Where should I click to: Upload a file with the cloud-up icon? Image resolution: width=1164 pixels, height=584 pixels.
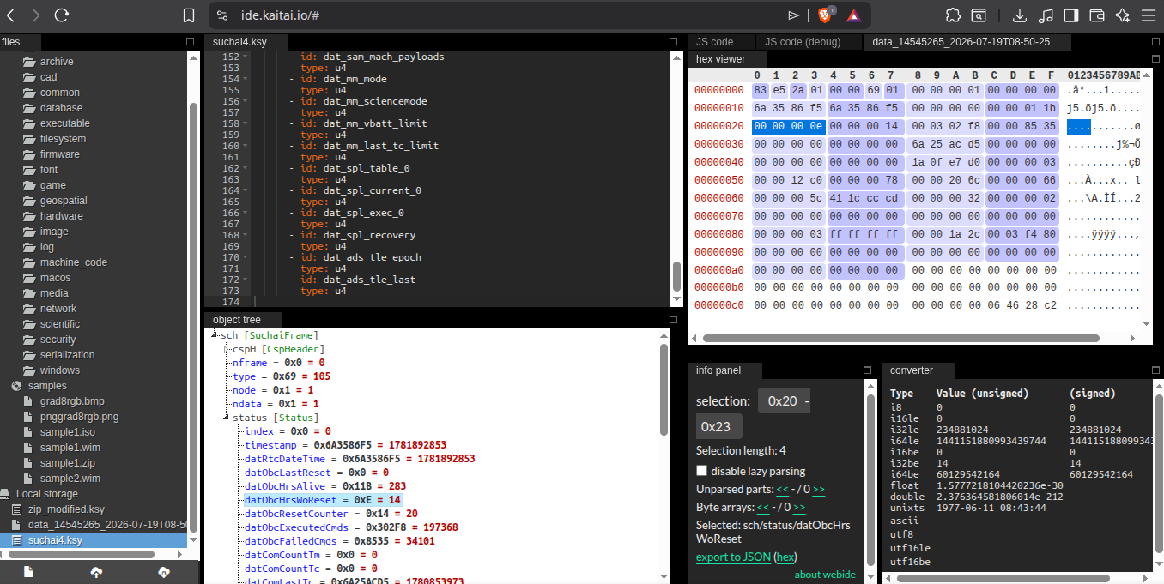96,572
